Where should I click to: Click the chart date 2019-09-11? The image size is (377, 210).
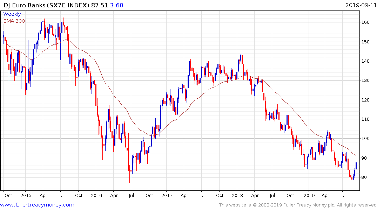(x=361, y=5)
